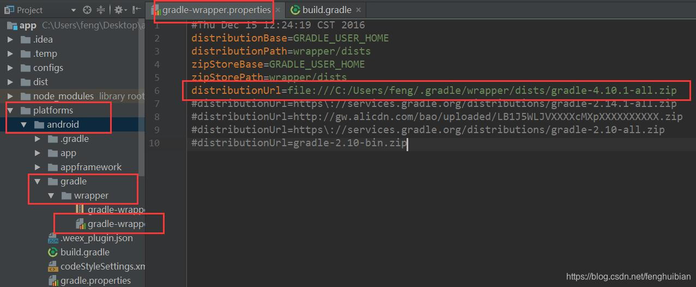Switch to build.gradle tab
The height and width of the screenshot is (287, 696).
point(326,10)
